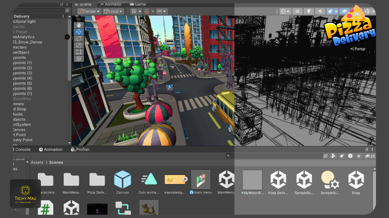Select the examplebg... asset thumbnail
This screenshot has height=218, width=389.
tap(175, 180)
